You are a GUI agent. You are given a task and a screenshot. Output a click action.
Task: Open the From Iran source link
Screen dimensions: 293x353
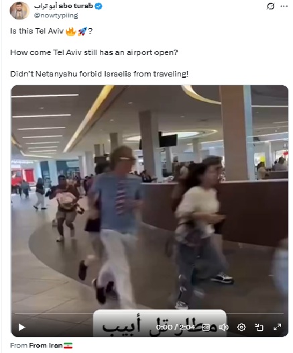coord(46,346)
